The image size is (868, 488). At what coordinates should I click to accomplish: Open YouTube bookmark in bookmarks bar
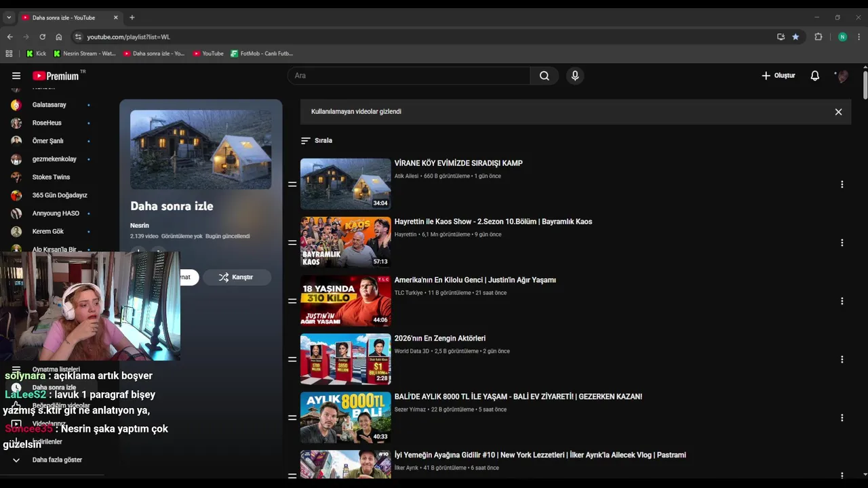(208, 54)
